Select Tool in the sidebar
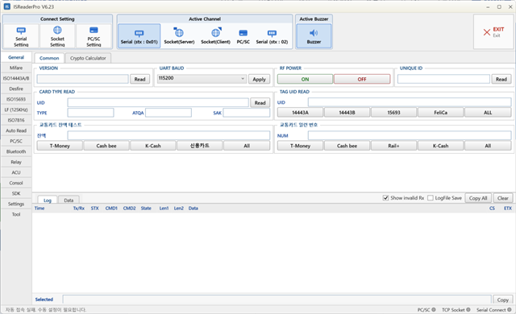 click(16, 214)
